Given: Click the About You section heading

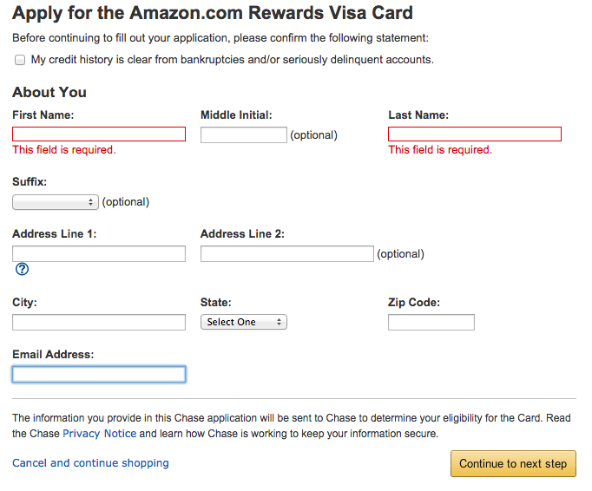Looking at the screenshot, I should [x=49, y=92].
